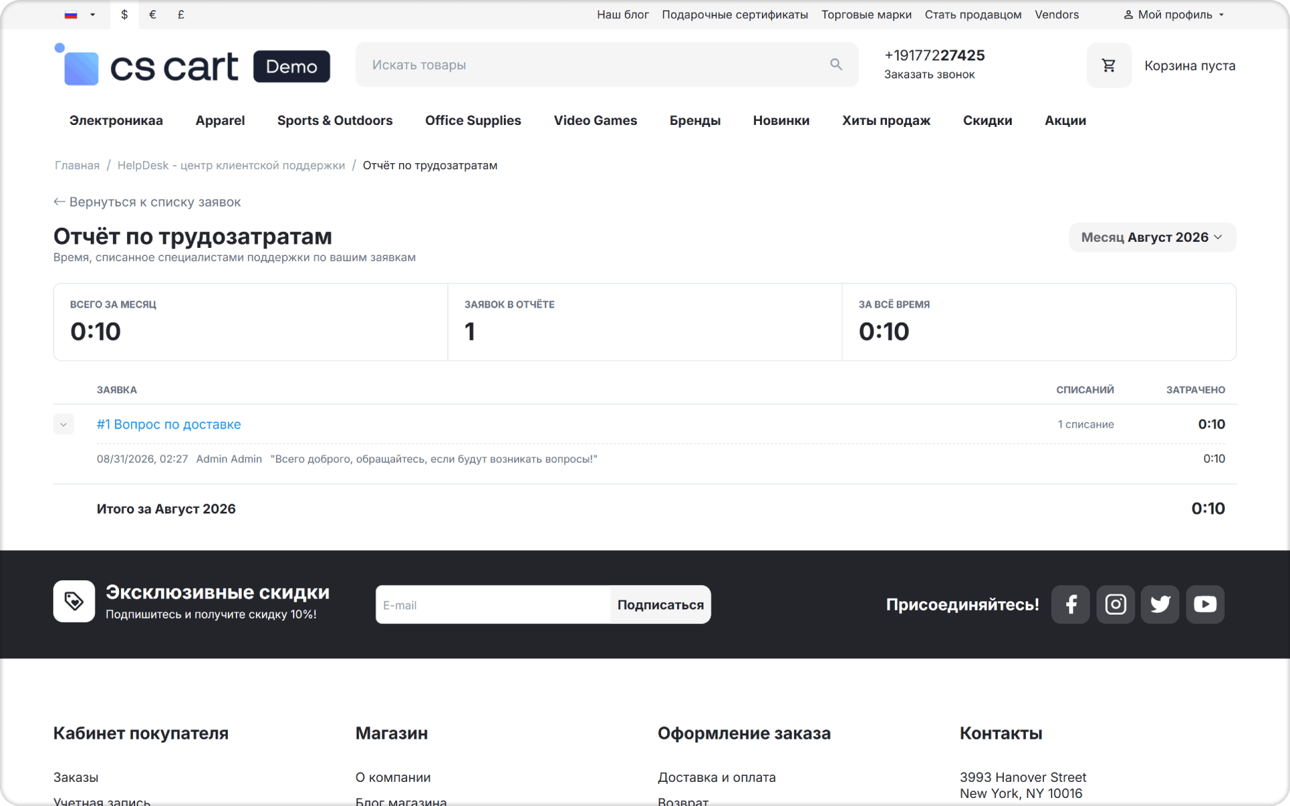The image size is (1290, 806).
Task: Expand the Мой профиль menu
Action: pyautogui.click(x=1174, y=15)
